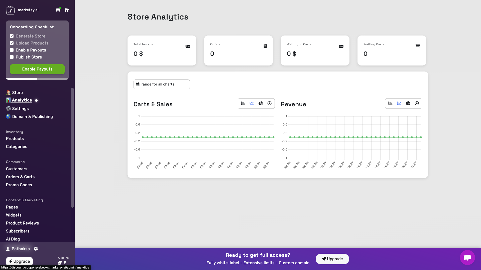Click the Upgrade button in the purple banner
The height and width of the screenshot is (270, 481).
coord(332,259)
